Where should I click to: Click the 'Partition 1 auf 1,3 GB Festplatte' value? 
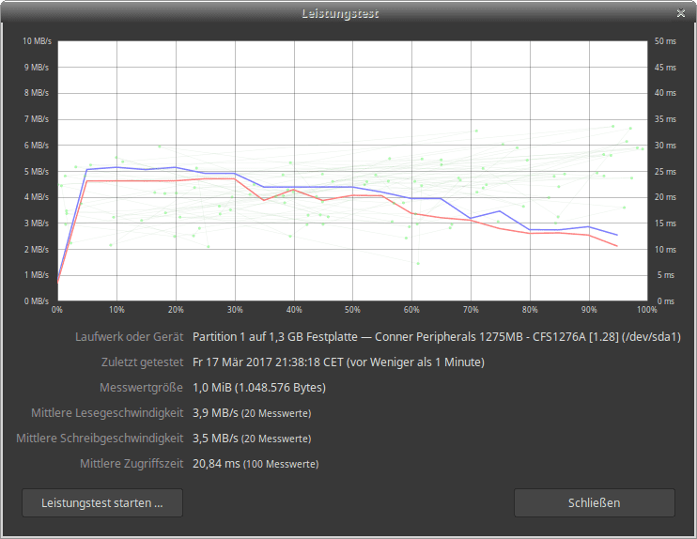click(274, 337)
